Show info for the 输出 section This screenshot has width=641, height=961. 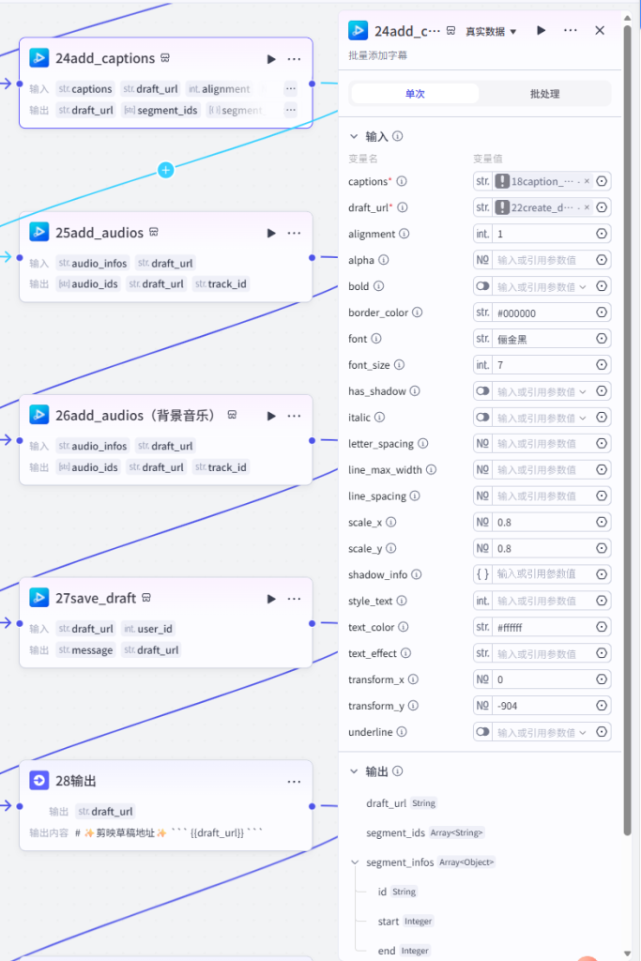(398, 771)
